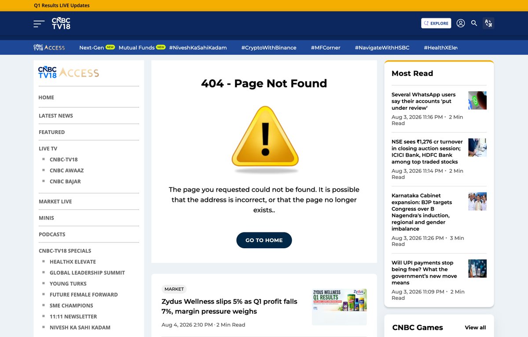
Task: Click the yellow warning triangle image
Action: point(265,139)
